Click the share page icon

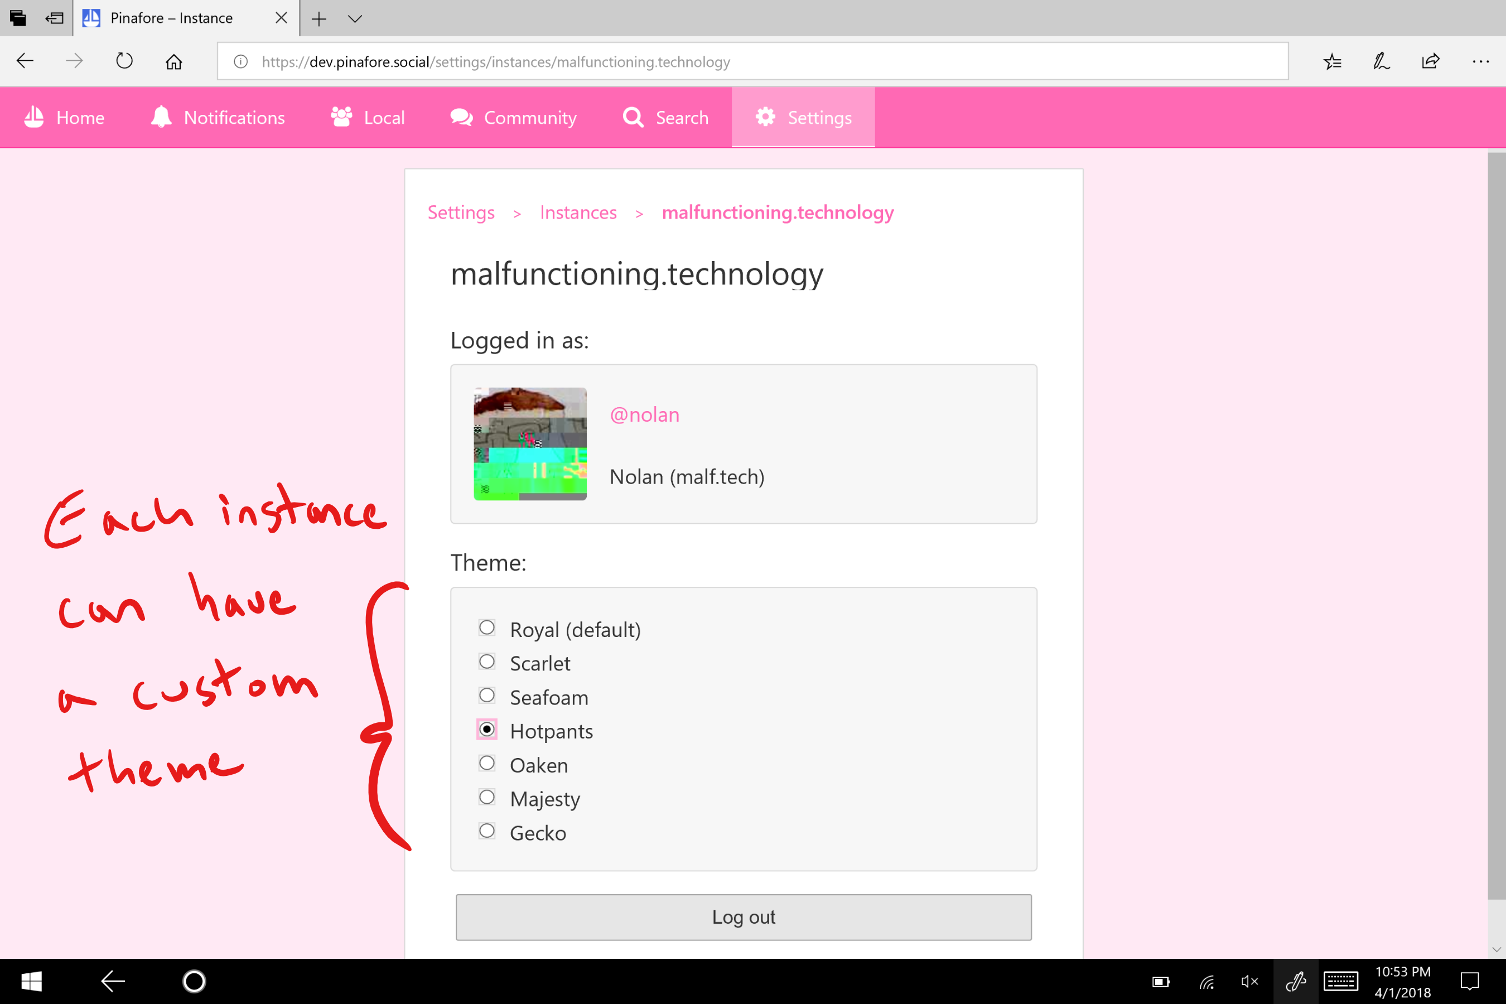1431,61
